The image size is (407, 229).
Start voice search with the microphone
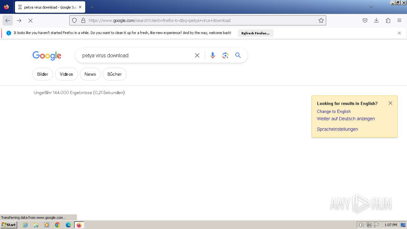click(x=213, y=55)
